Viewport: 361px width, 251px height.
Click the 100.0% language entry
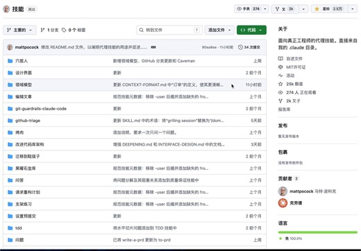coord(291,239)
